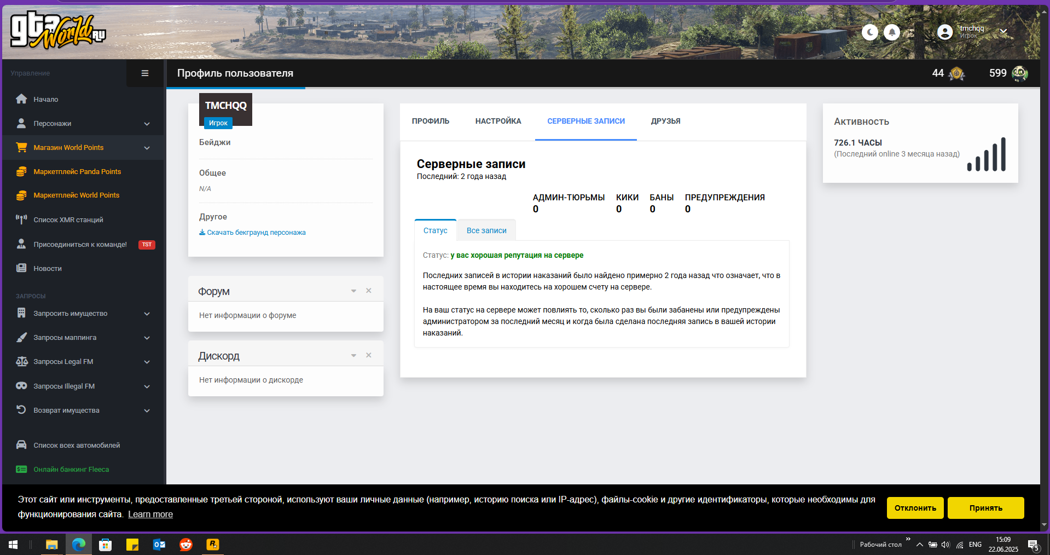Click Запросы Legal FM scales icon
This screenshot has height=555, width=1050.
pos(21,361)
